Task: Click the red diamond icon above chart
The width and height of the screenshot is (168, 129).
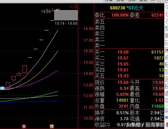Action: [71, 7]
